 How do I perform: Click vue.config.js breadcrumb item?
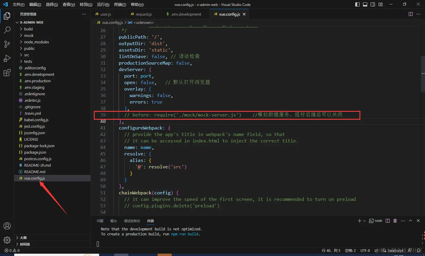pyautogui.click(x=110, y=22)
